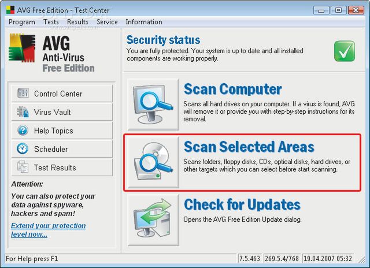
Task: Click 'For Help press F1' status text
Action: [32, 259]
